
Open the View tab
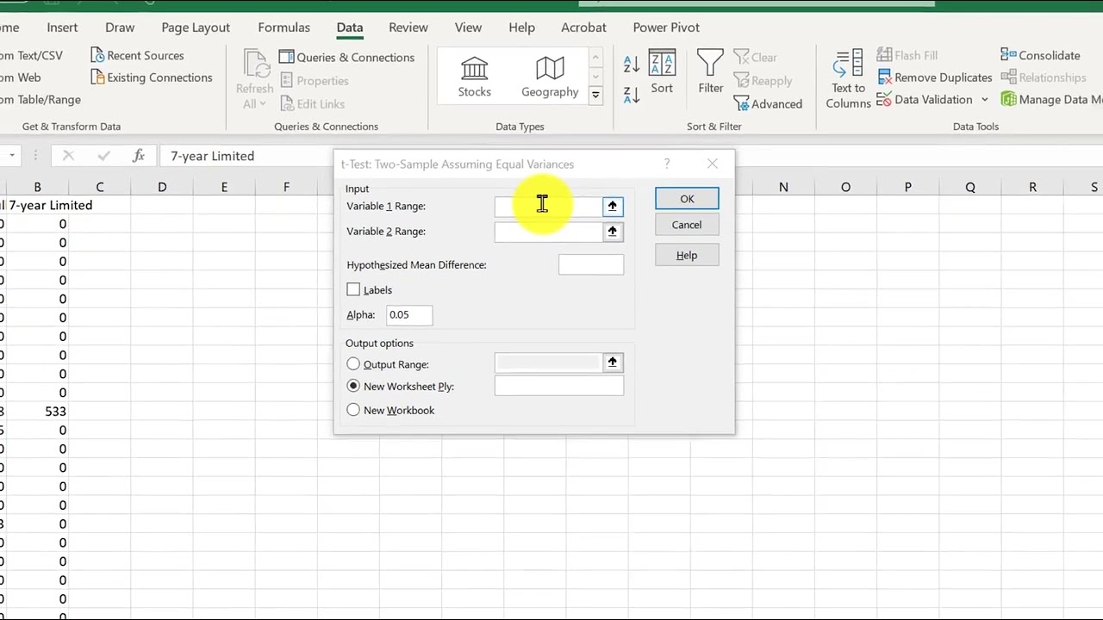point(468,28)
